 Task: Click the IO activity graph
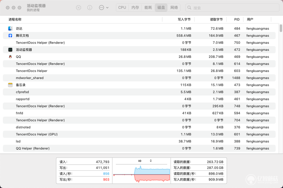(141, 174)
